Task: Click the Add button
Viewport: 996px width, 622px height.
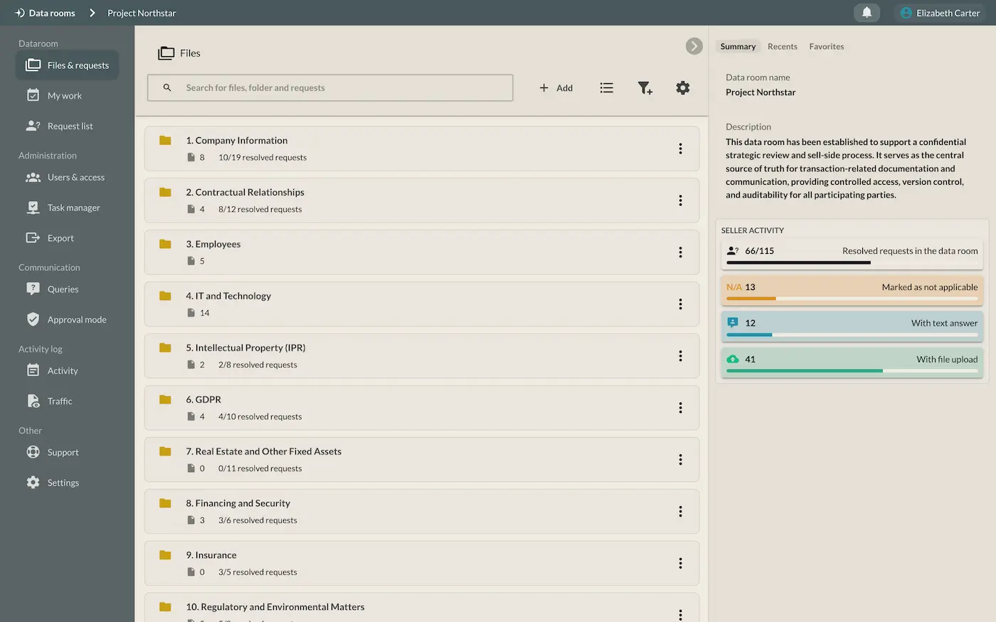Action: coord(556,87)
